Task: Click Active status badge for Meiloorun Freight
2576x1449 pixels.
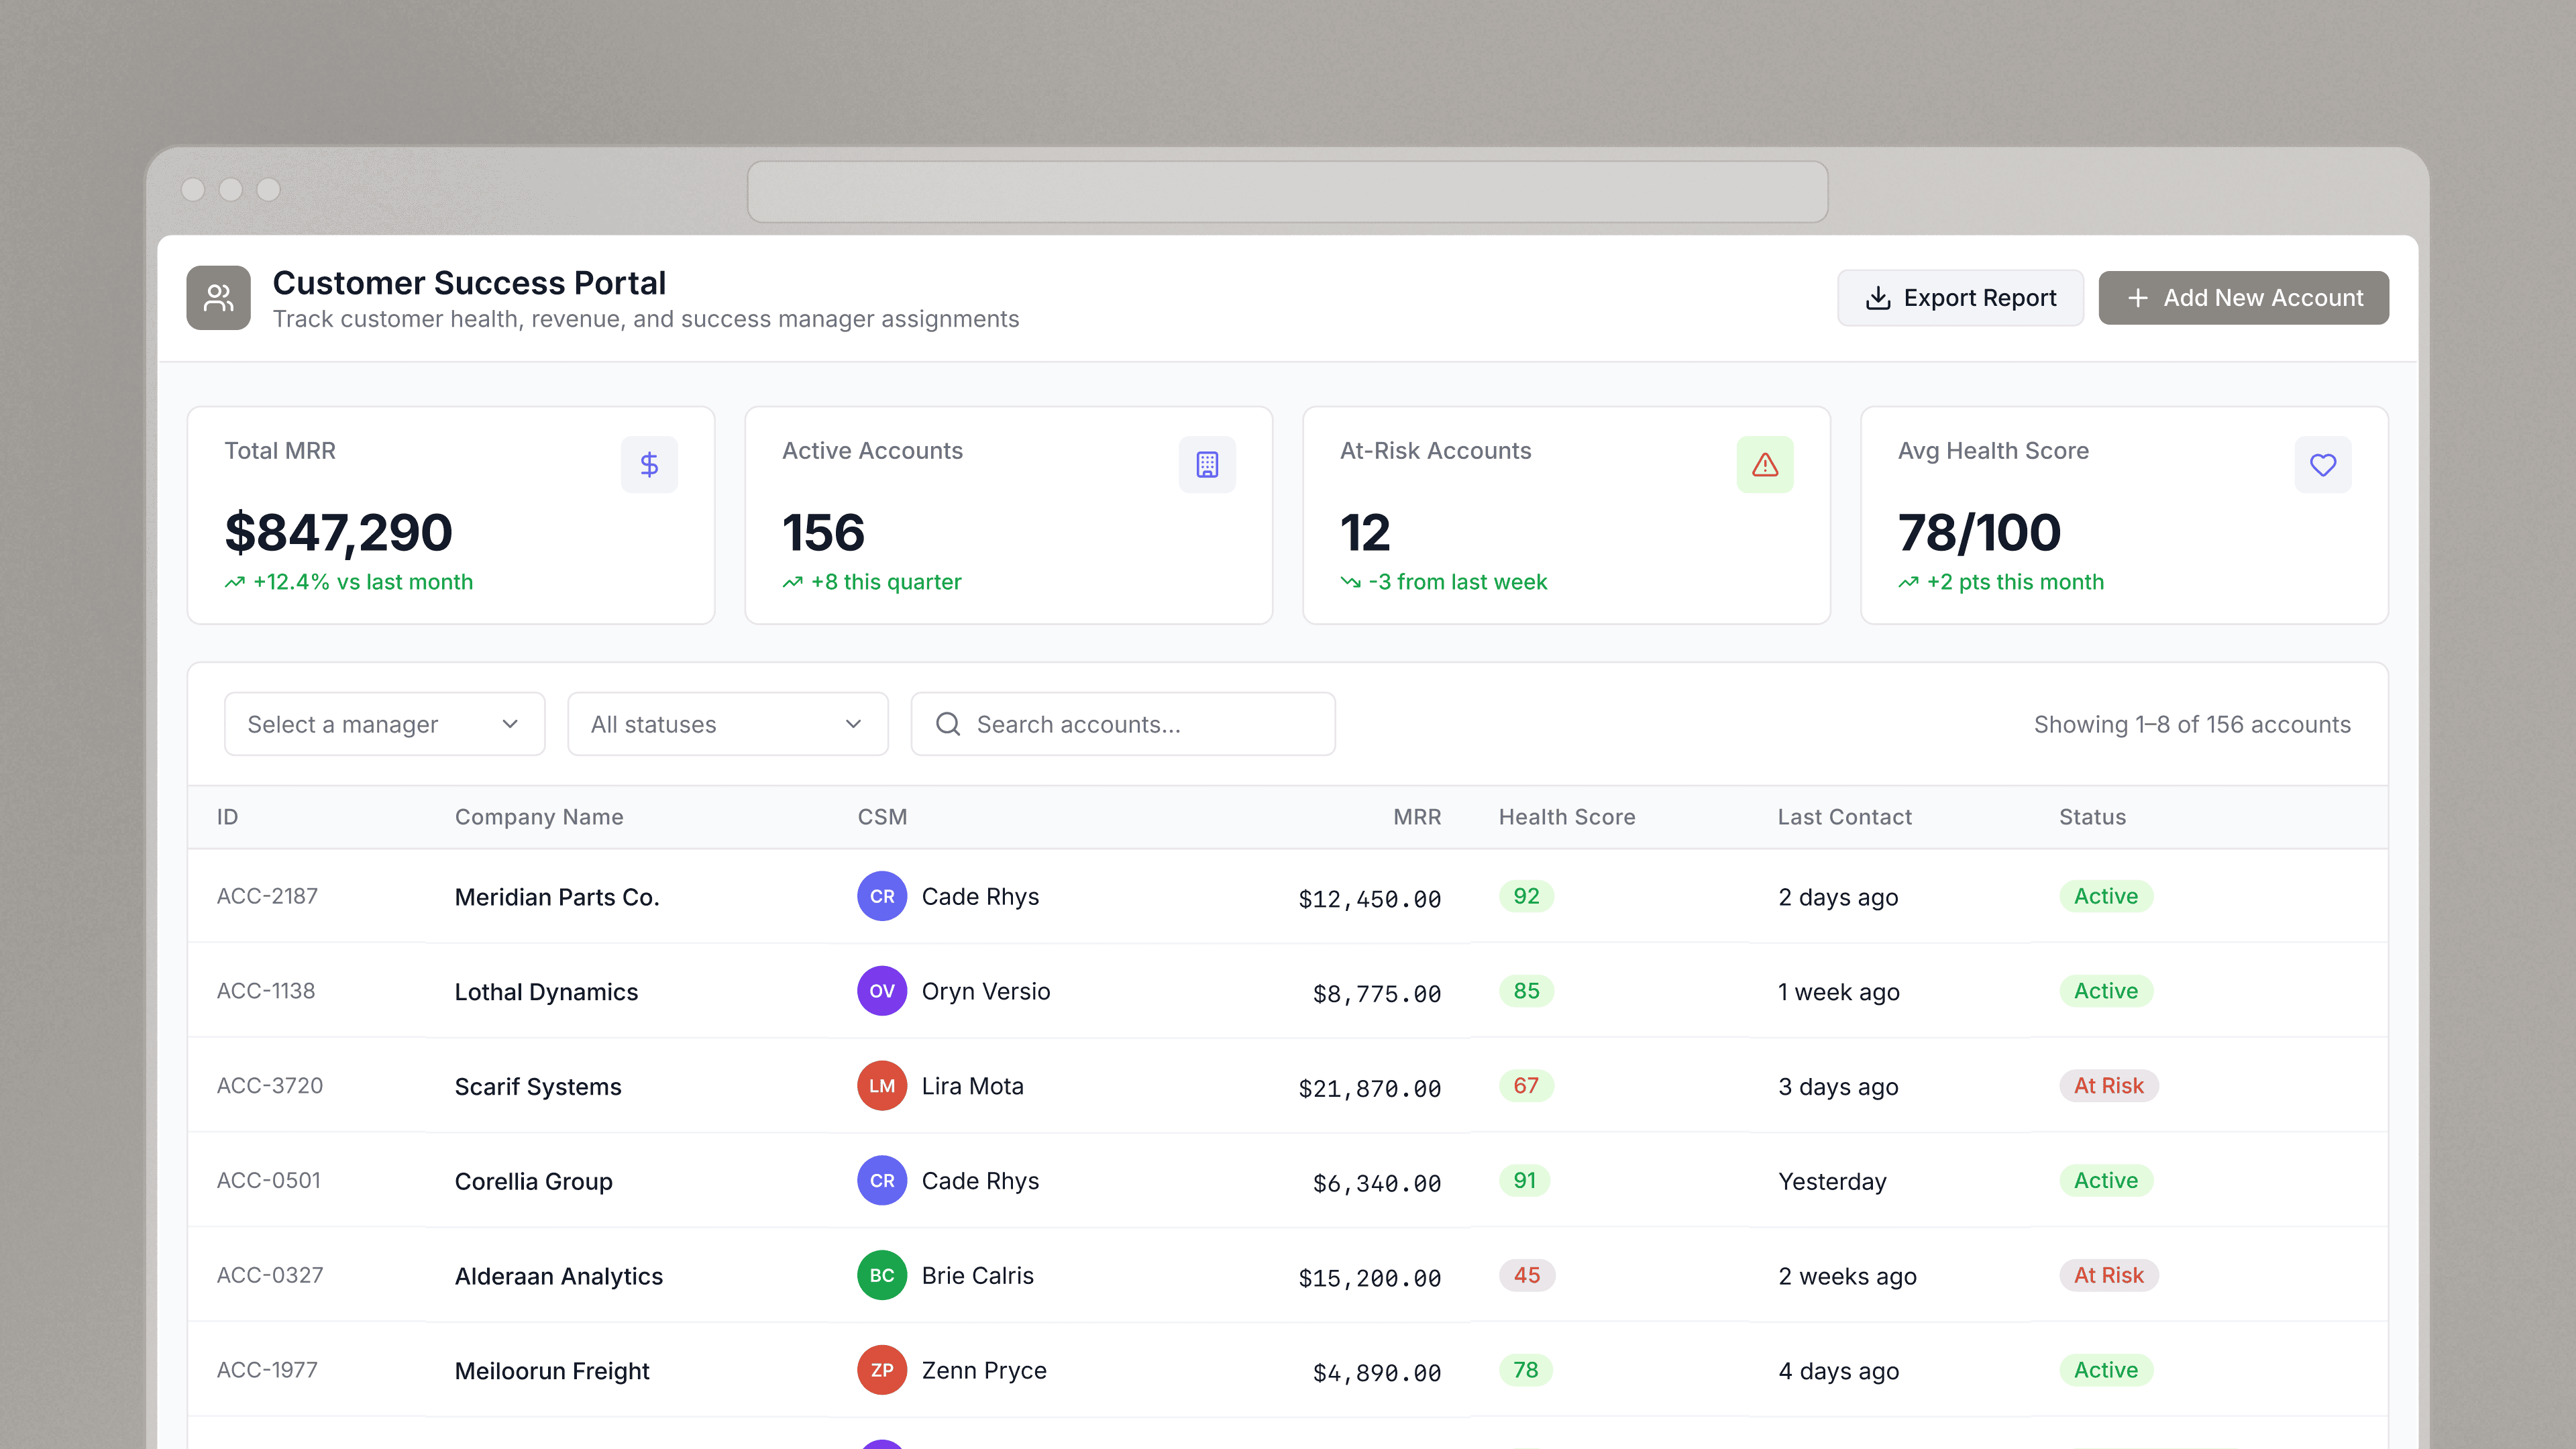Action: coord(2106,1370)
